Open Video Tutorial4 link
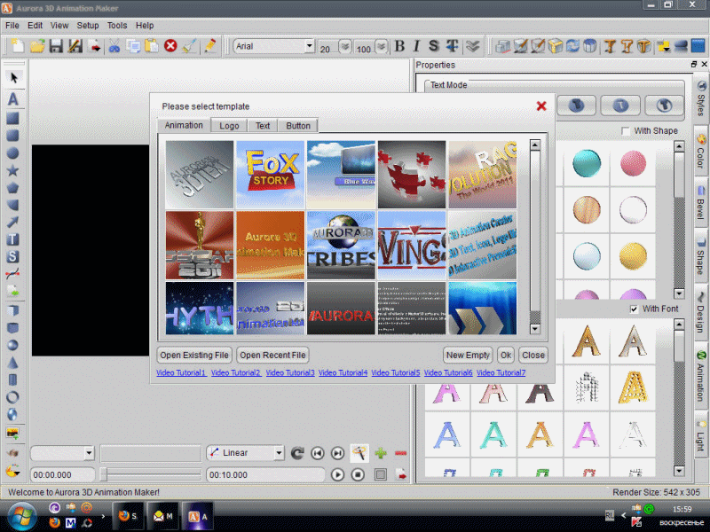 (343, 372)
